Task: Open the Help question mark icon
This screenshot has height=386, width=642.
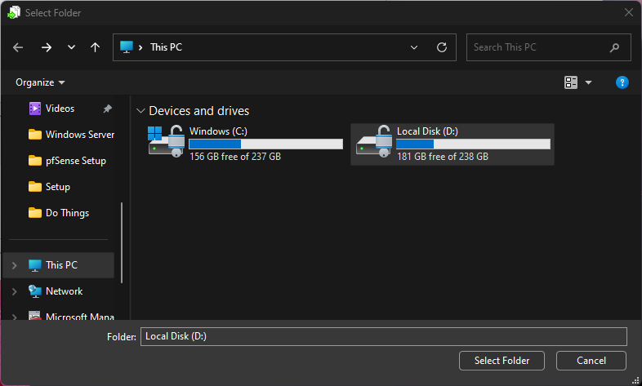Action: (x=622, y=82)
